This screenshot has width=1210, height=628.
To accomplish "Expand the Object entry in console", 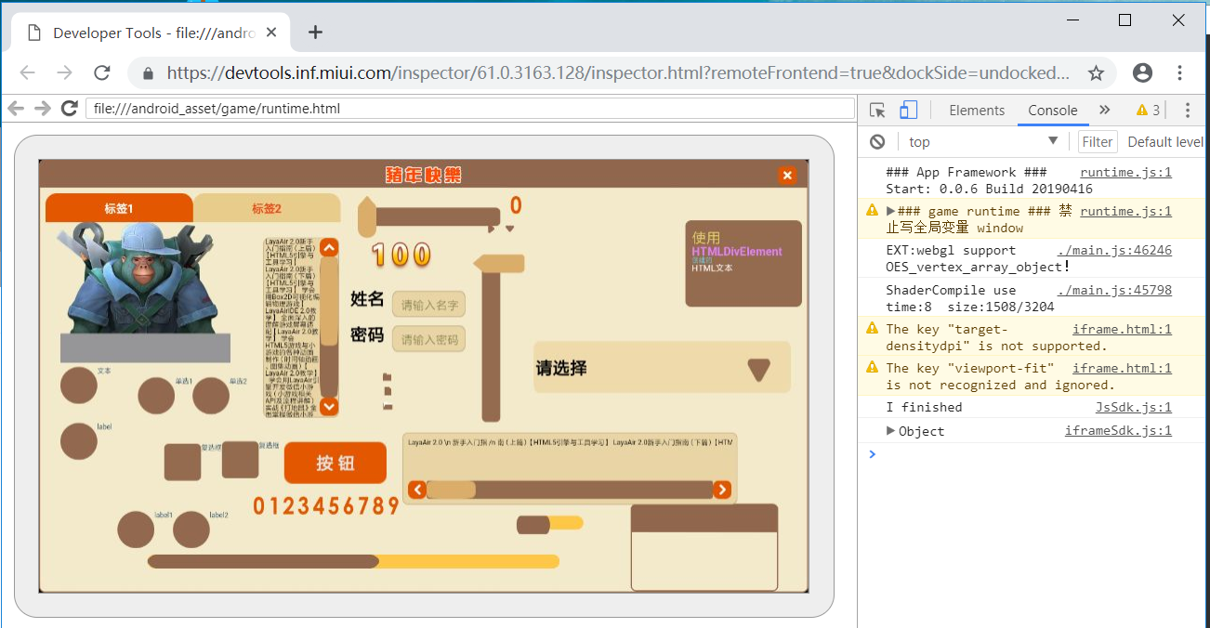I will point(890,431).
